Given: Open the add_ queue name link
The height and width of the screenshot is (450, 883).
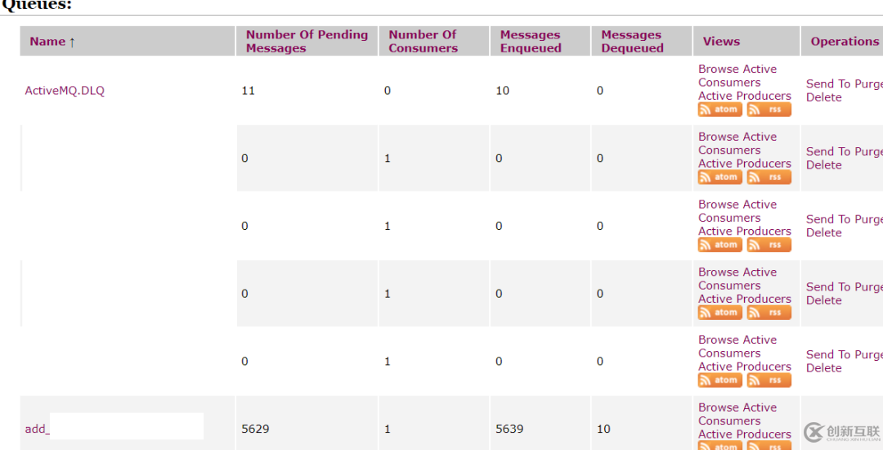Looking at the screenshot, I should click(37, 430).
